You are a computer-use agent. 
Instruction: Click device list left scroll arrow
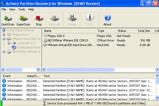pos(44,69)
